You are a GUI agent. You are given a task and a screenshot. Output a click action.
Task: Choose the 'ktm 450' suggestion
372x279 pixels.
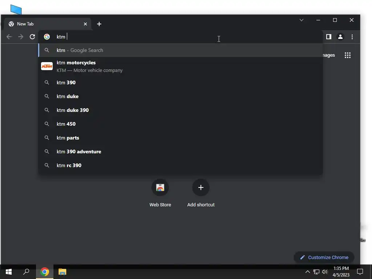180,124
